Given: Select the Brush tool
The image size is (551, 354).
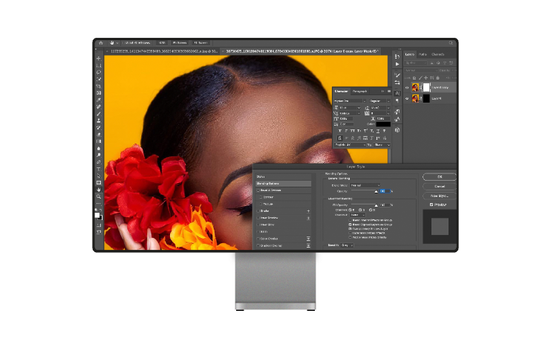Looking at the screenshot, I should (x=99, y=114).
